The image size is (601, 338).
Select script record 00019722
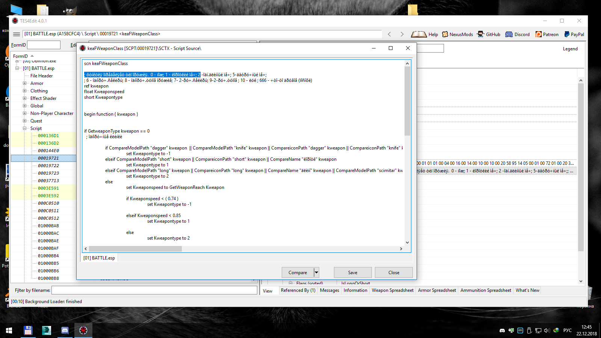pos(48,166)
